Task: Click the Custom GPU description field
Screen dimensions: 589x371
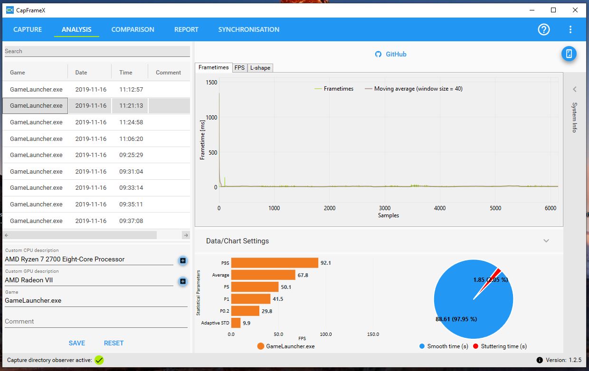Action: pos(89,280)
